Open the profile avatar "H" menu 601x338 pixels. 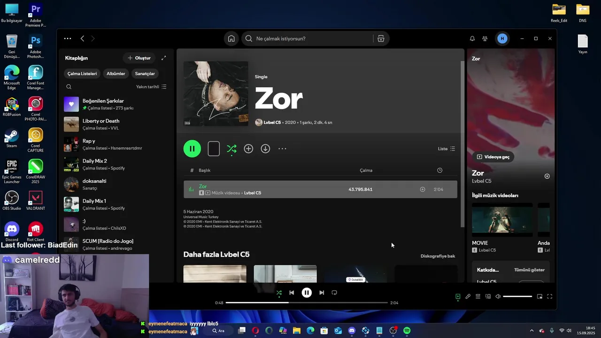tap(502, 38)
